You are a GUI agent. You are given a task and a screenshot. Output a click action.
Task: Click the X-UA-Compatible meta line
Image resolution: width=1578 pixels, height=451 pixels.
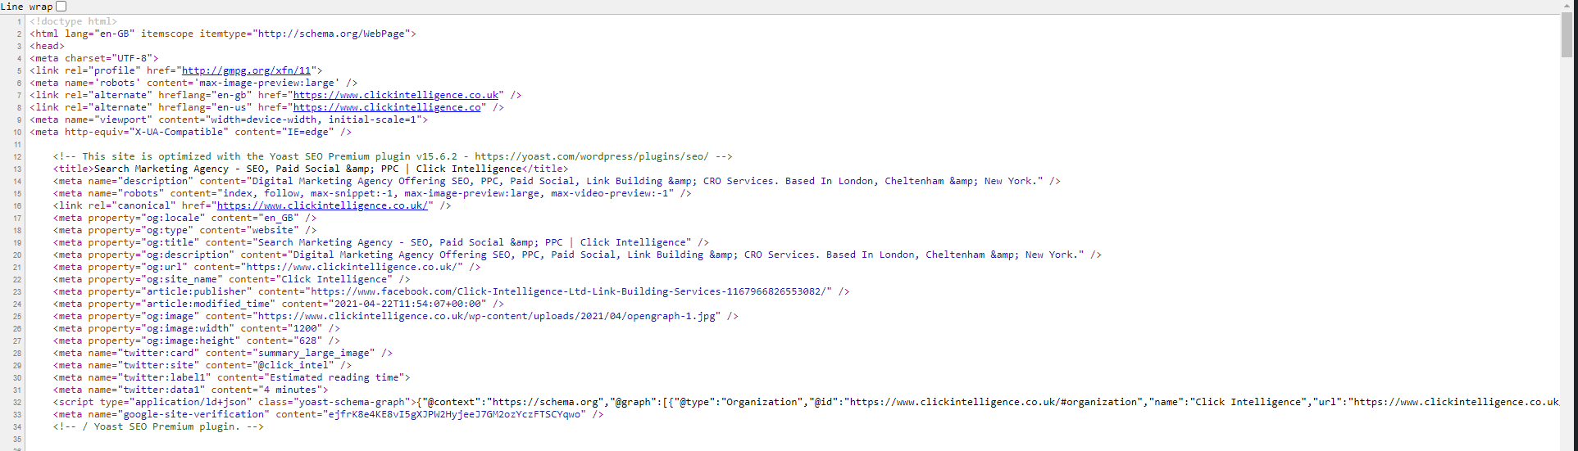(x=191, y=132)
